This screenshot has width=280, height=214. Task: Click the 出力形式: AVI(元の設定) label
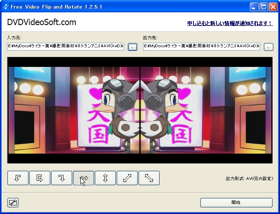pos(249,178)
